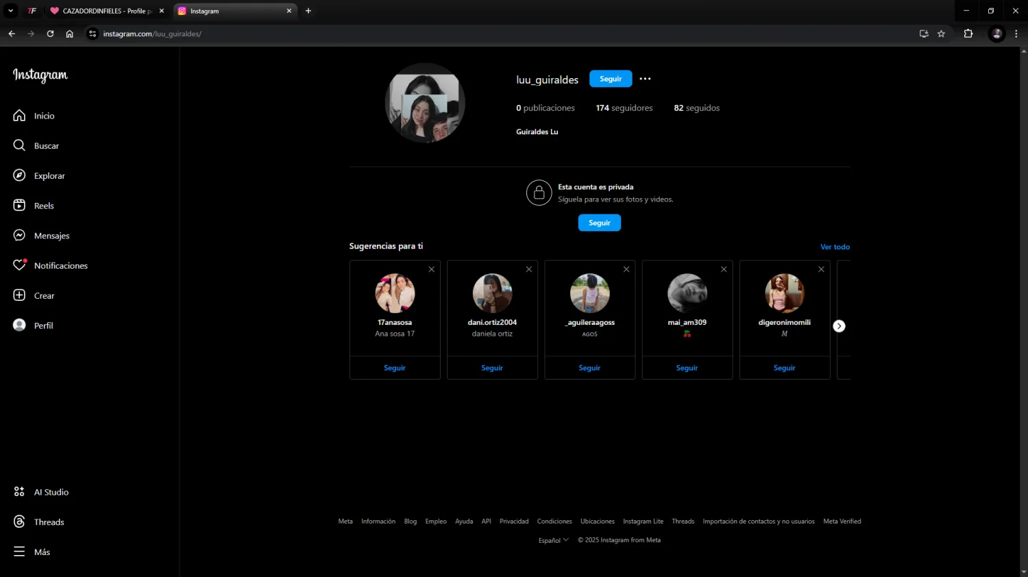Screen dimensions: 1028x577
Task: Go to Inicio home icon
Action: pyautogui.click(x=19, y=116)
